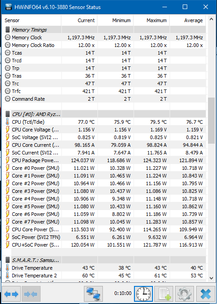This screenshot has height=304, width=217.
Task: Click the Current column header
Action: 79,20
